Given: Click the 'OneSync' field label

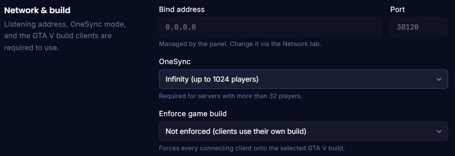Looking at the screenshot, I should click(x=175, y=62).
